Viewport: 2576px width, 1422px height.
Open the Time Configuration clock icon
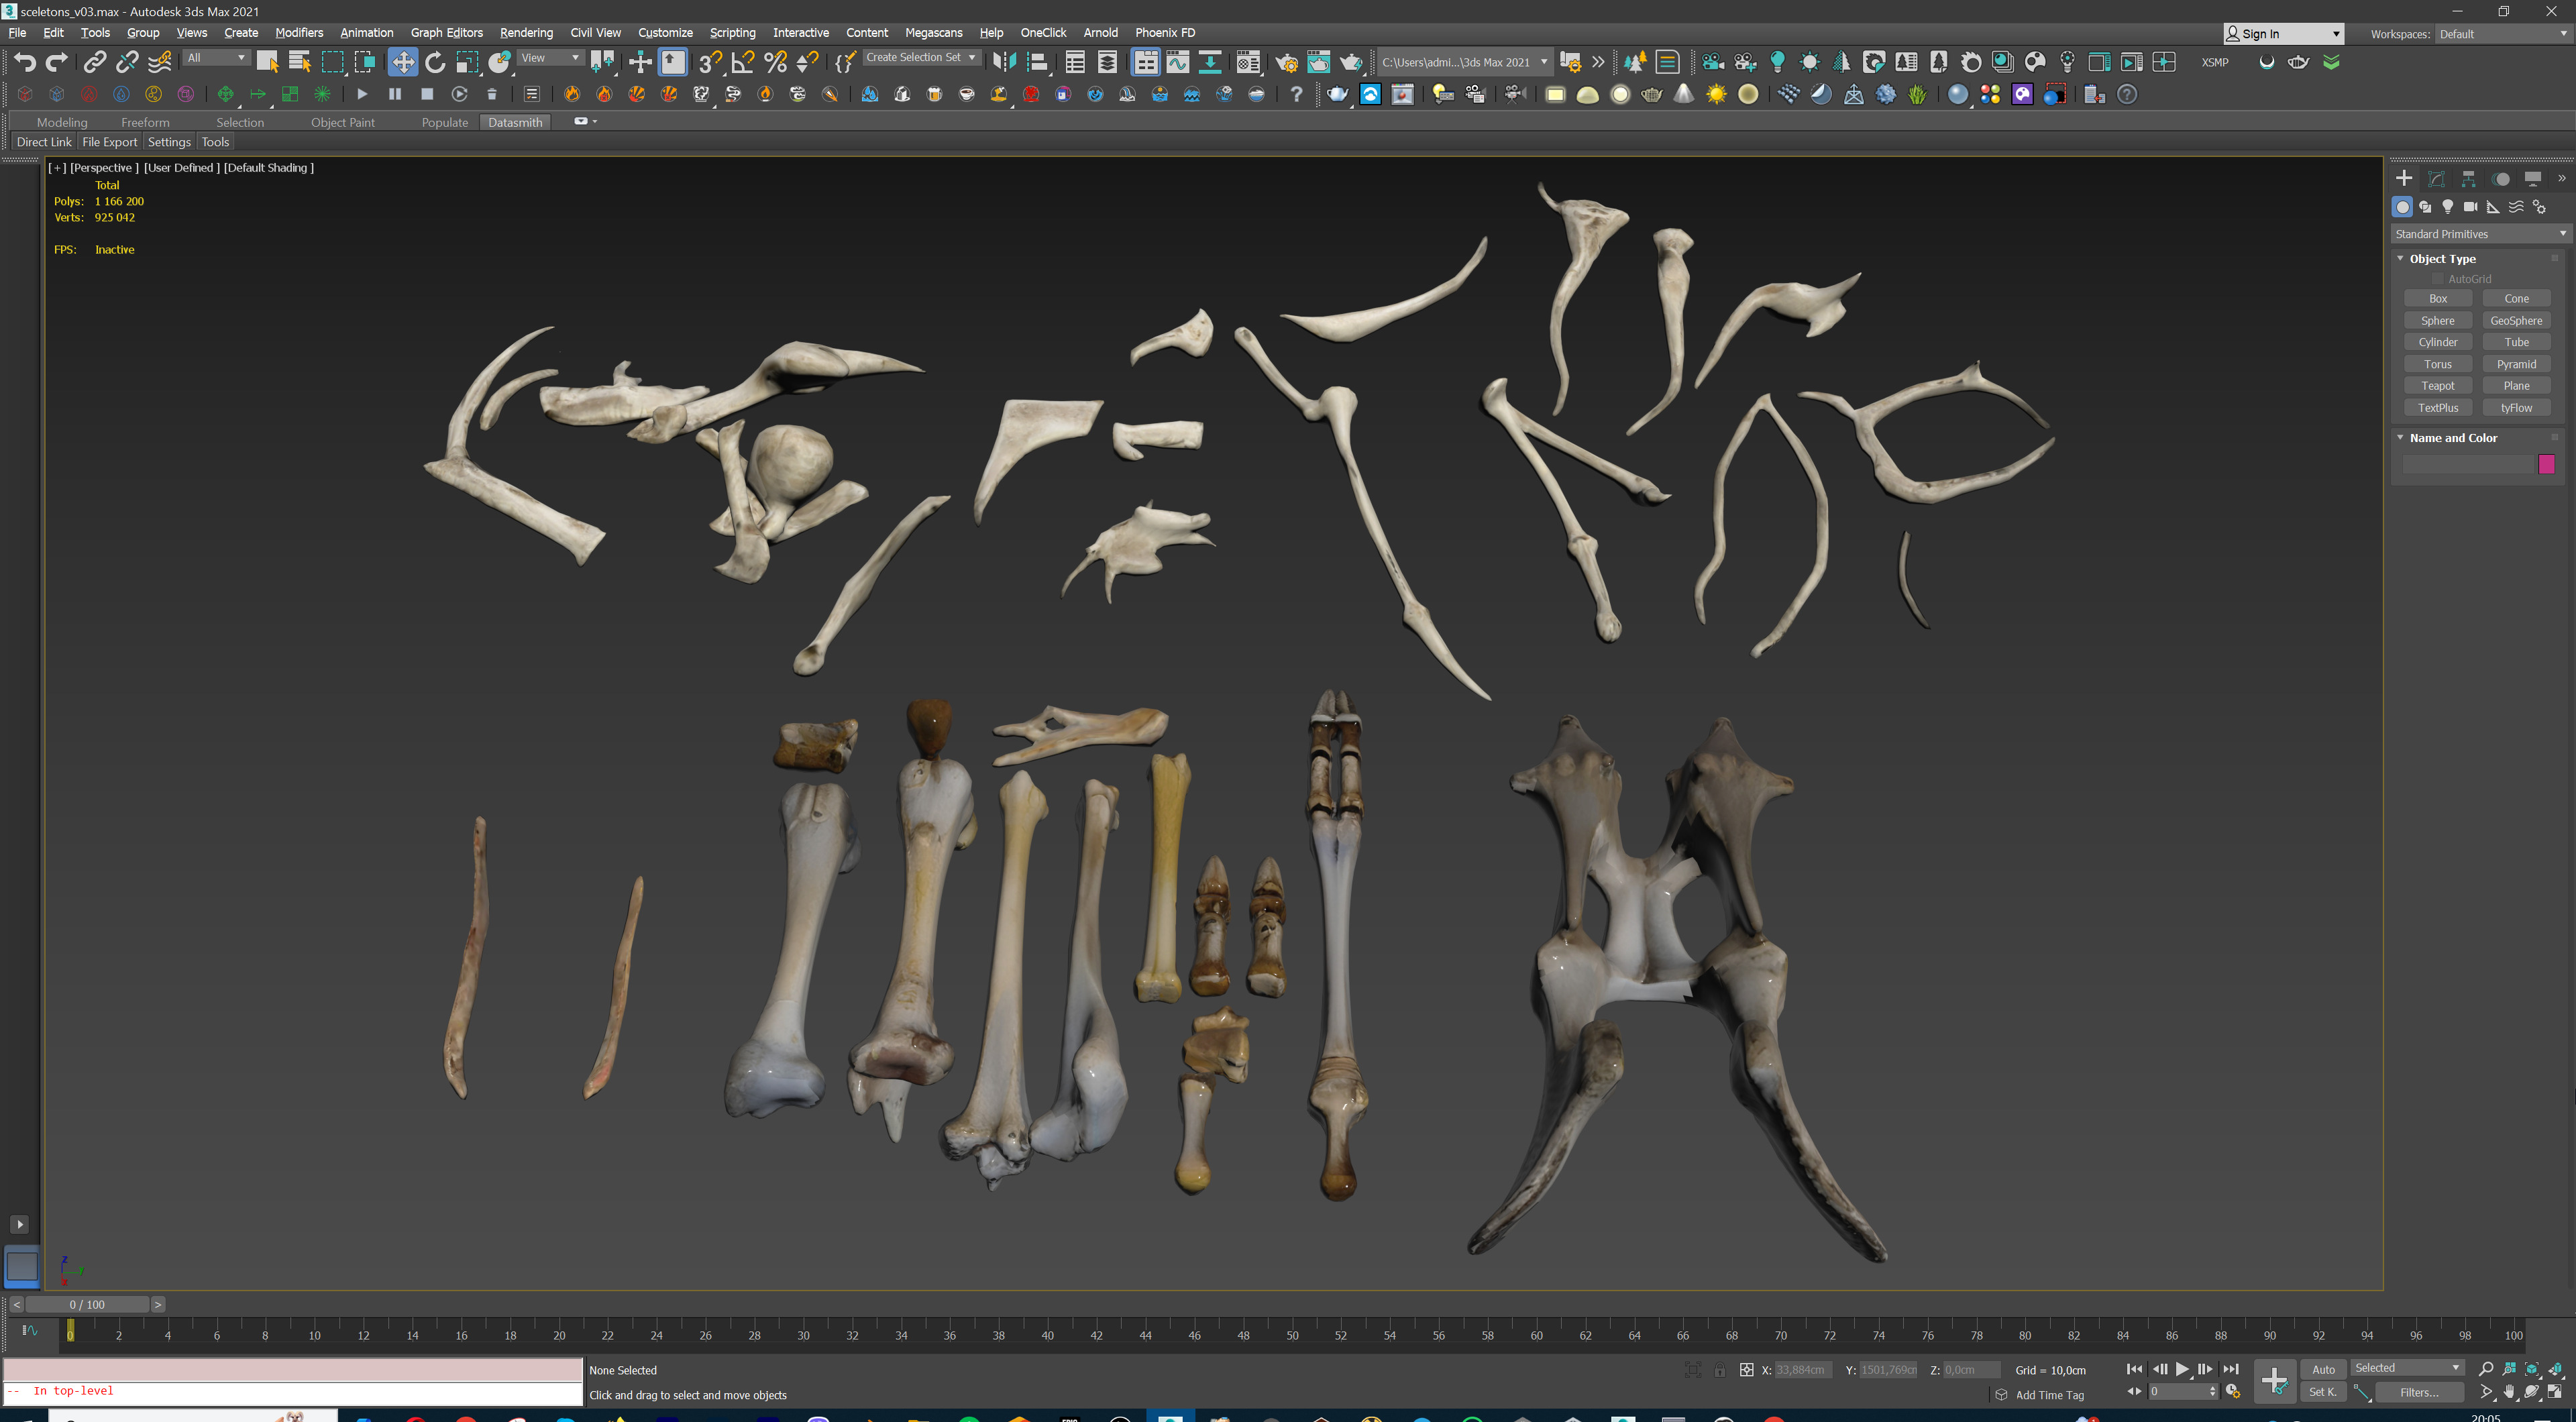pos(2233,1392)
